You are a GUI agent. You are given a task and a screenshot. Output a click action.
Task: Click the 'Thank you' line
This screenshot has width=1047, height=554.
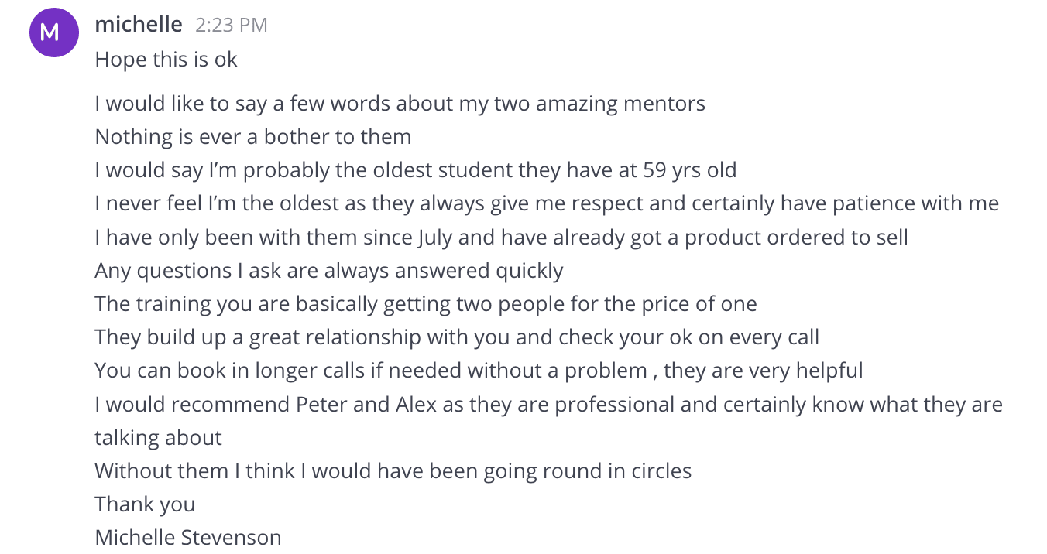(145, 504)
